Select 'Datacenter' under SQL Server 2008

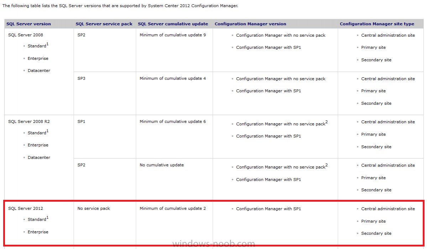pos(39,71)
